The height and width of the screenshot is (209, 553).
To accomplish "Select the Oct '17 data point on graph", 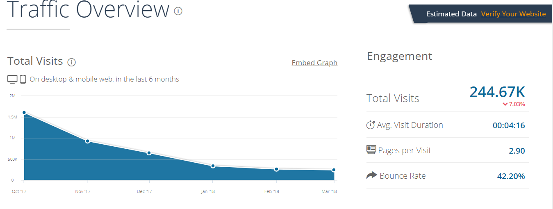I will pyautogui.click(x=24, y=113).
